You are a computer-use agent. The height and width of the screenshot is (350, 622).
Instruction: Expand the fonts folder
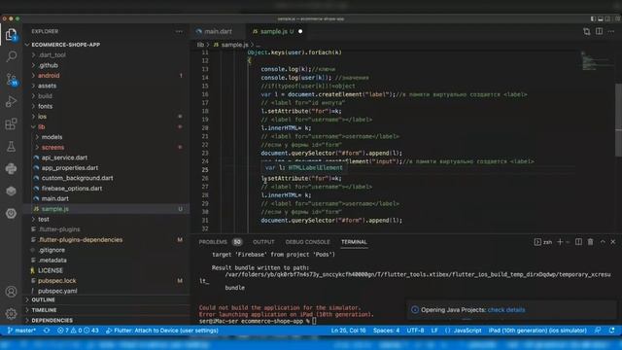pos(46,106)
